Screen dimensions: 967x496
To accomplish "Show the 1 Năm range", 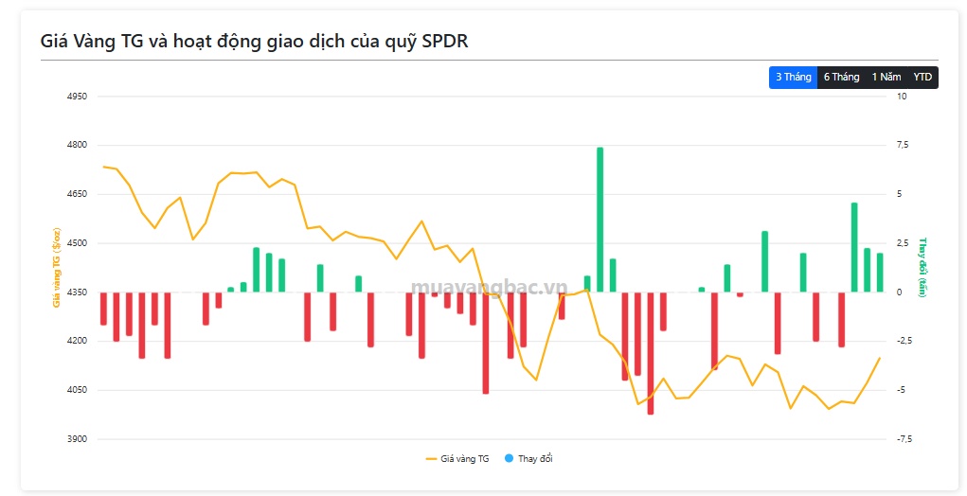I will tap(886, 78).
